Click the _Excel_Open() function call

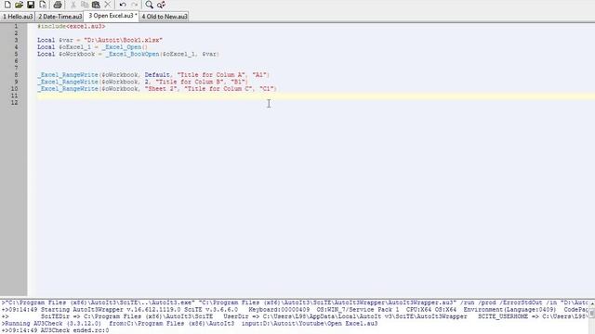pos(125,47)
